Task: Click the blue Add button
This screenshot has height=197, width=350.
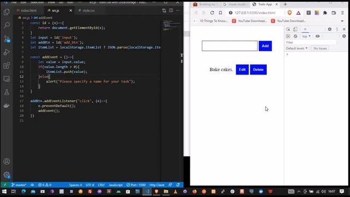Action: pyautogui.click(x=265, y=46)
